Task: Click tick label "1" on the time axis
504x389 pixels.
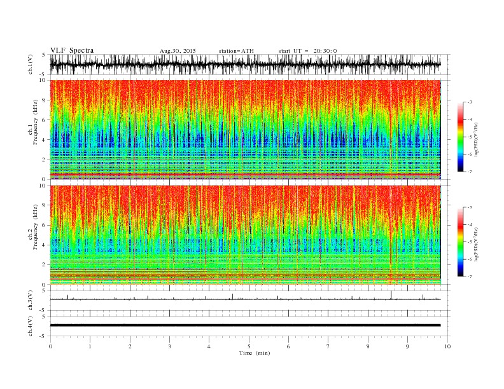Action: click(90, 346)
